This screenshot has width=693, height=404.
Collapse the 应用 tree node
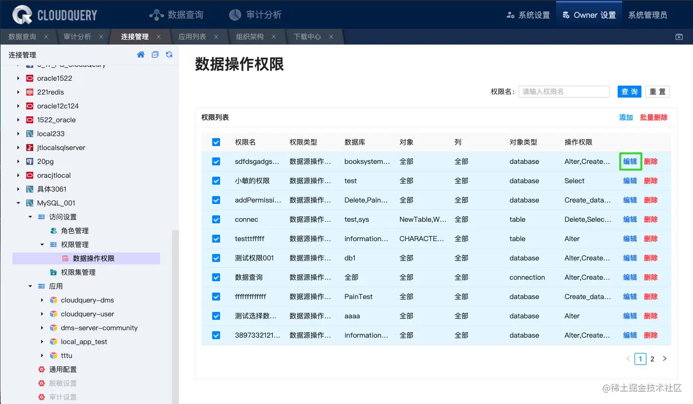click(x=30, y=286)
